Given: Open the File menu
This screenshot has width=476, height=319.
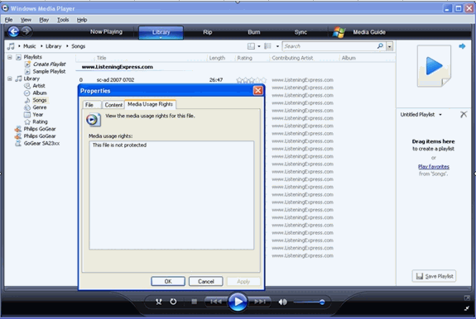Looking at the screenshot, I should pyautogui.click(x=8, y=20).
